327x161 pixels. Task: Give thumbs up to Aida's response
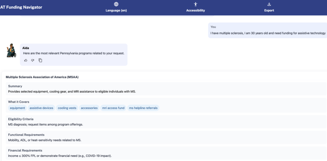pyautogui.click(x=26, y=60)
